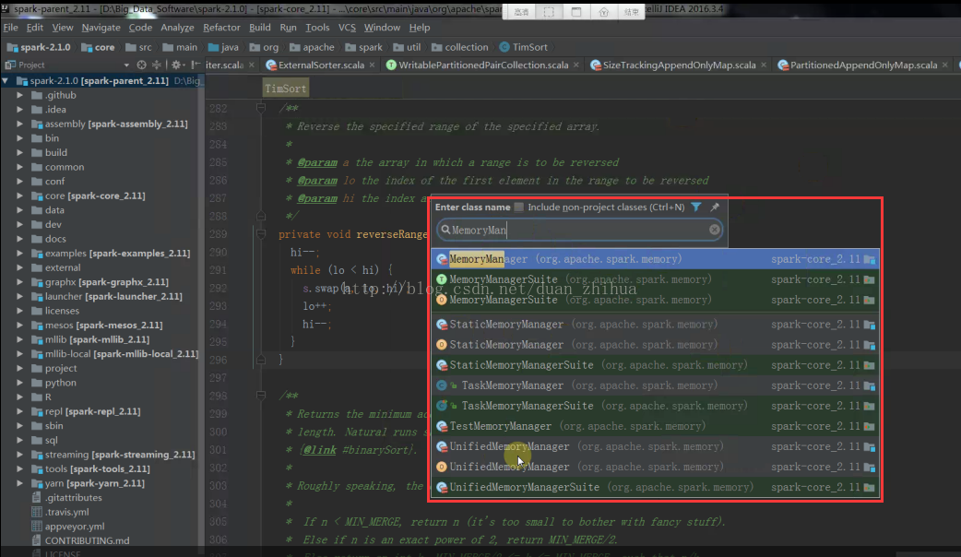Fold the reverseRange method at line 289
Screen dimensions: 961x557
coord(260,234)
